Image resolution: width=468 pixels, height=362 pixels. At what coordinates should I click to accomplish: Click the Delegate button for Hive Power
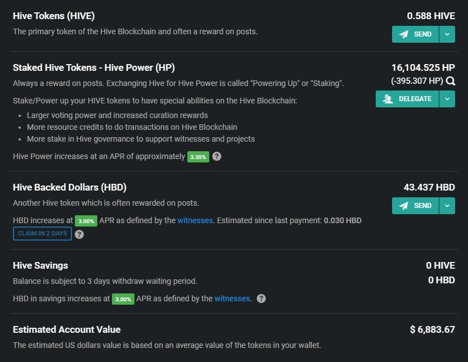pyautogui.click(x=407, y=99)
